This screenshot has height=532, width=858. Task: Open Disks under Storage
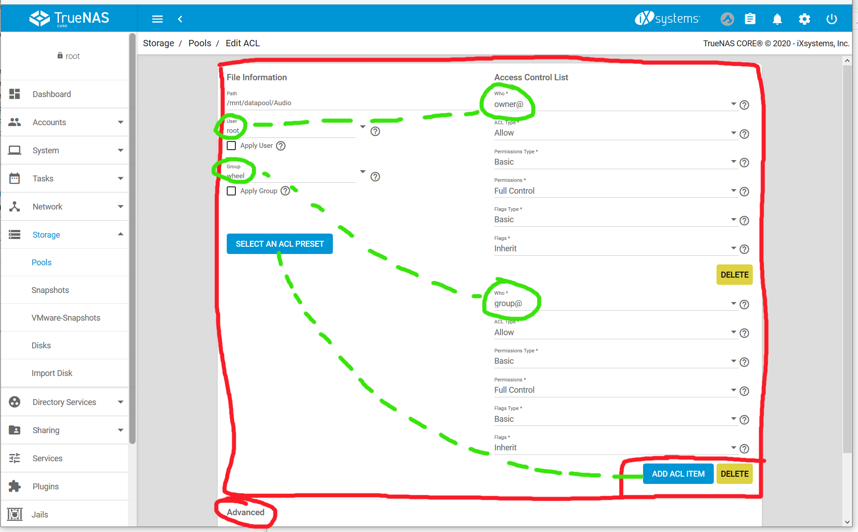(41, 346)
